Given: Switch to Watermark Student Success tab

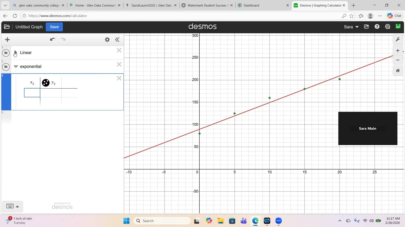Looking at the screenshot, I should pos(207,5).
